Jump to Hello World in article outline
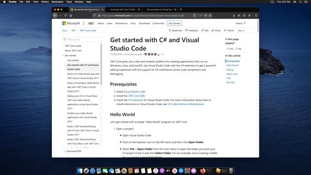Screen dimensions: 311x175 click(232, 65)
